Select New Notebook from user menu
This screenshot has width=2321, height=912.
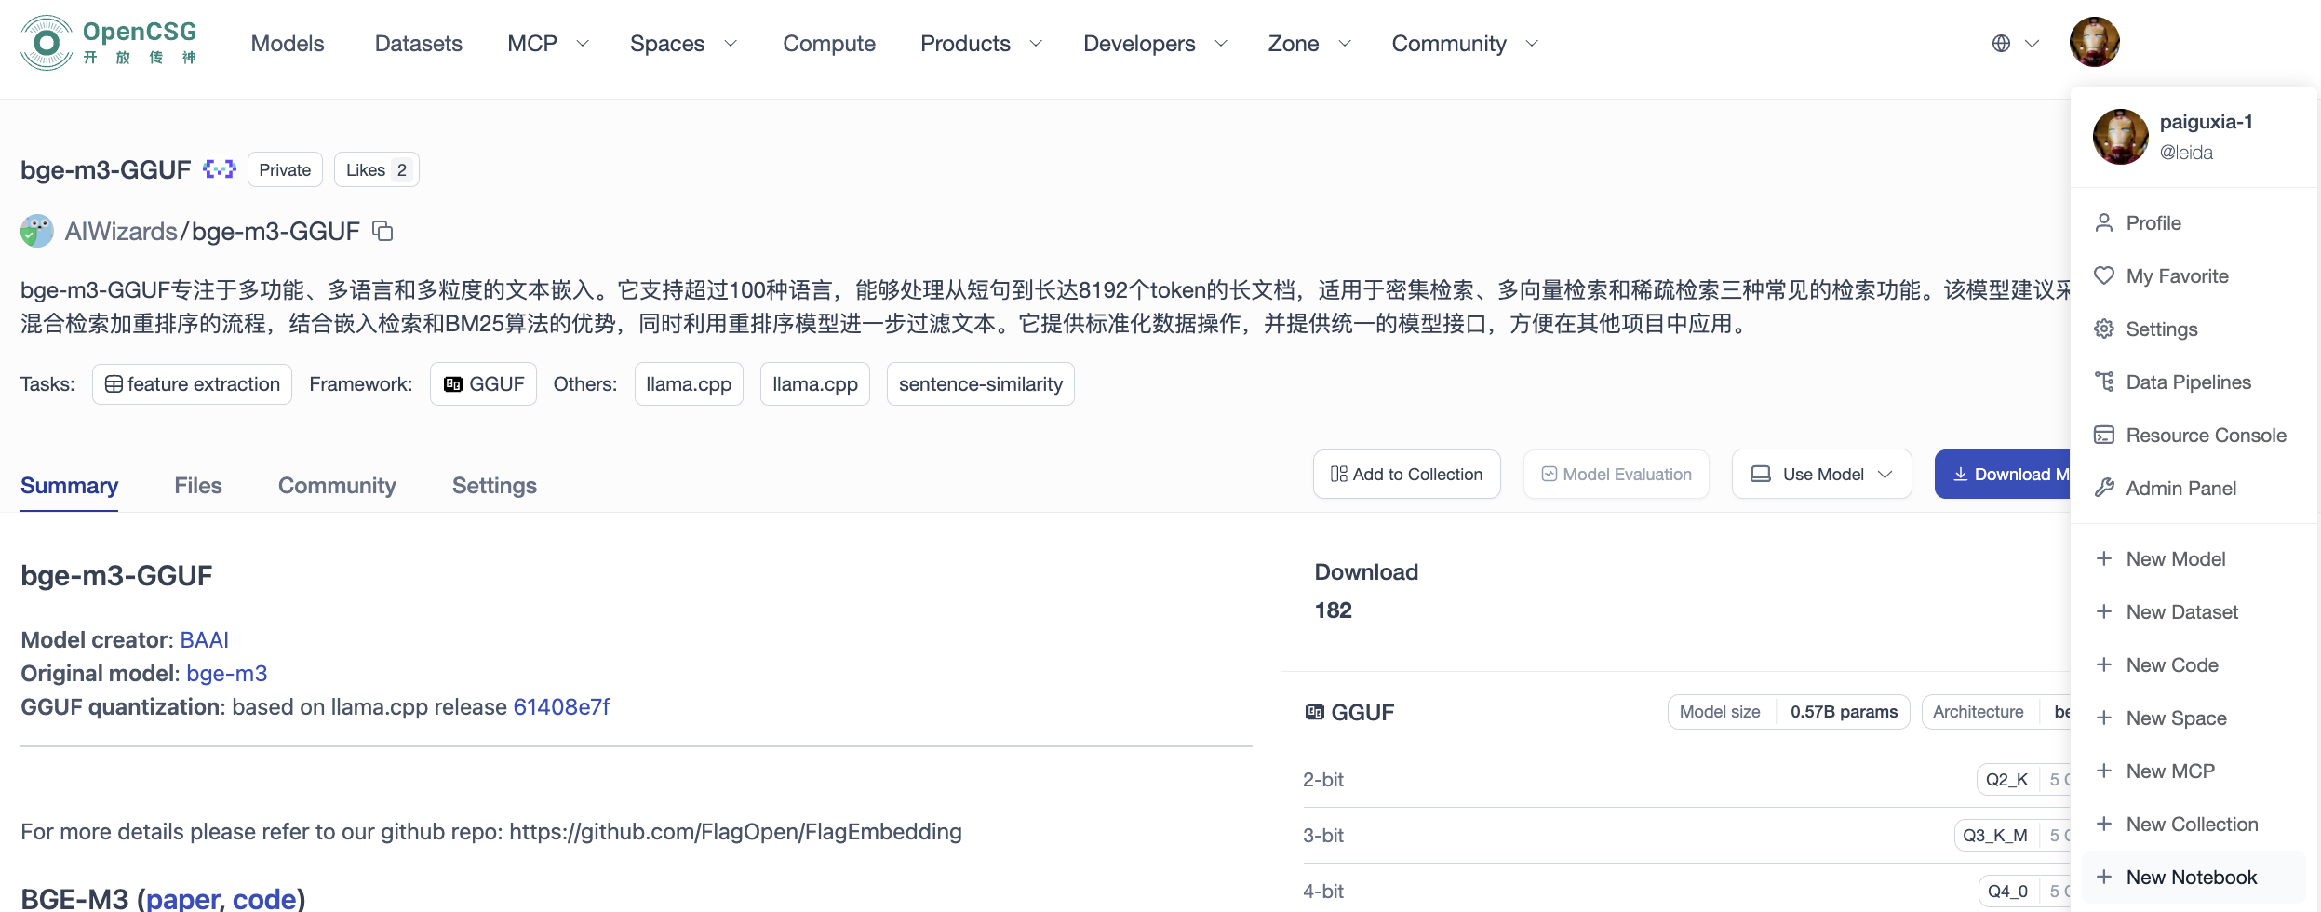click(x=2191, y=878)
